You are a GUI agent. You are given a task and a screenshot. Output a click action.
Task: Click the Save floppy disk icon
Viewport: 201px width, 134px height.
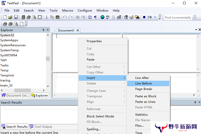16,17
